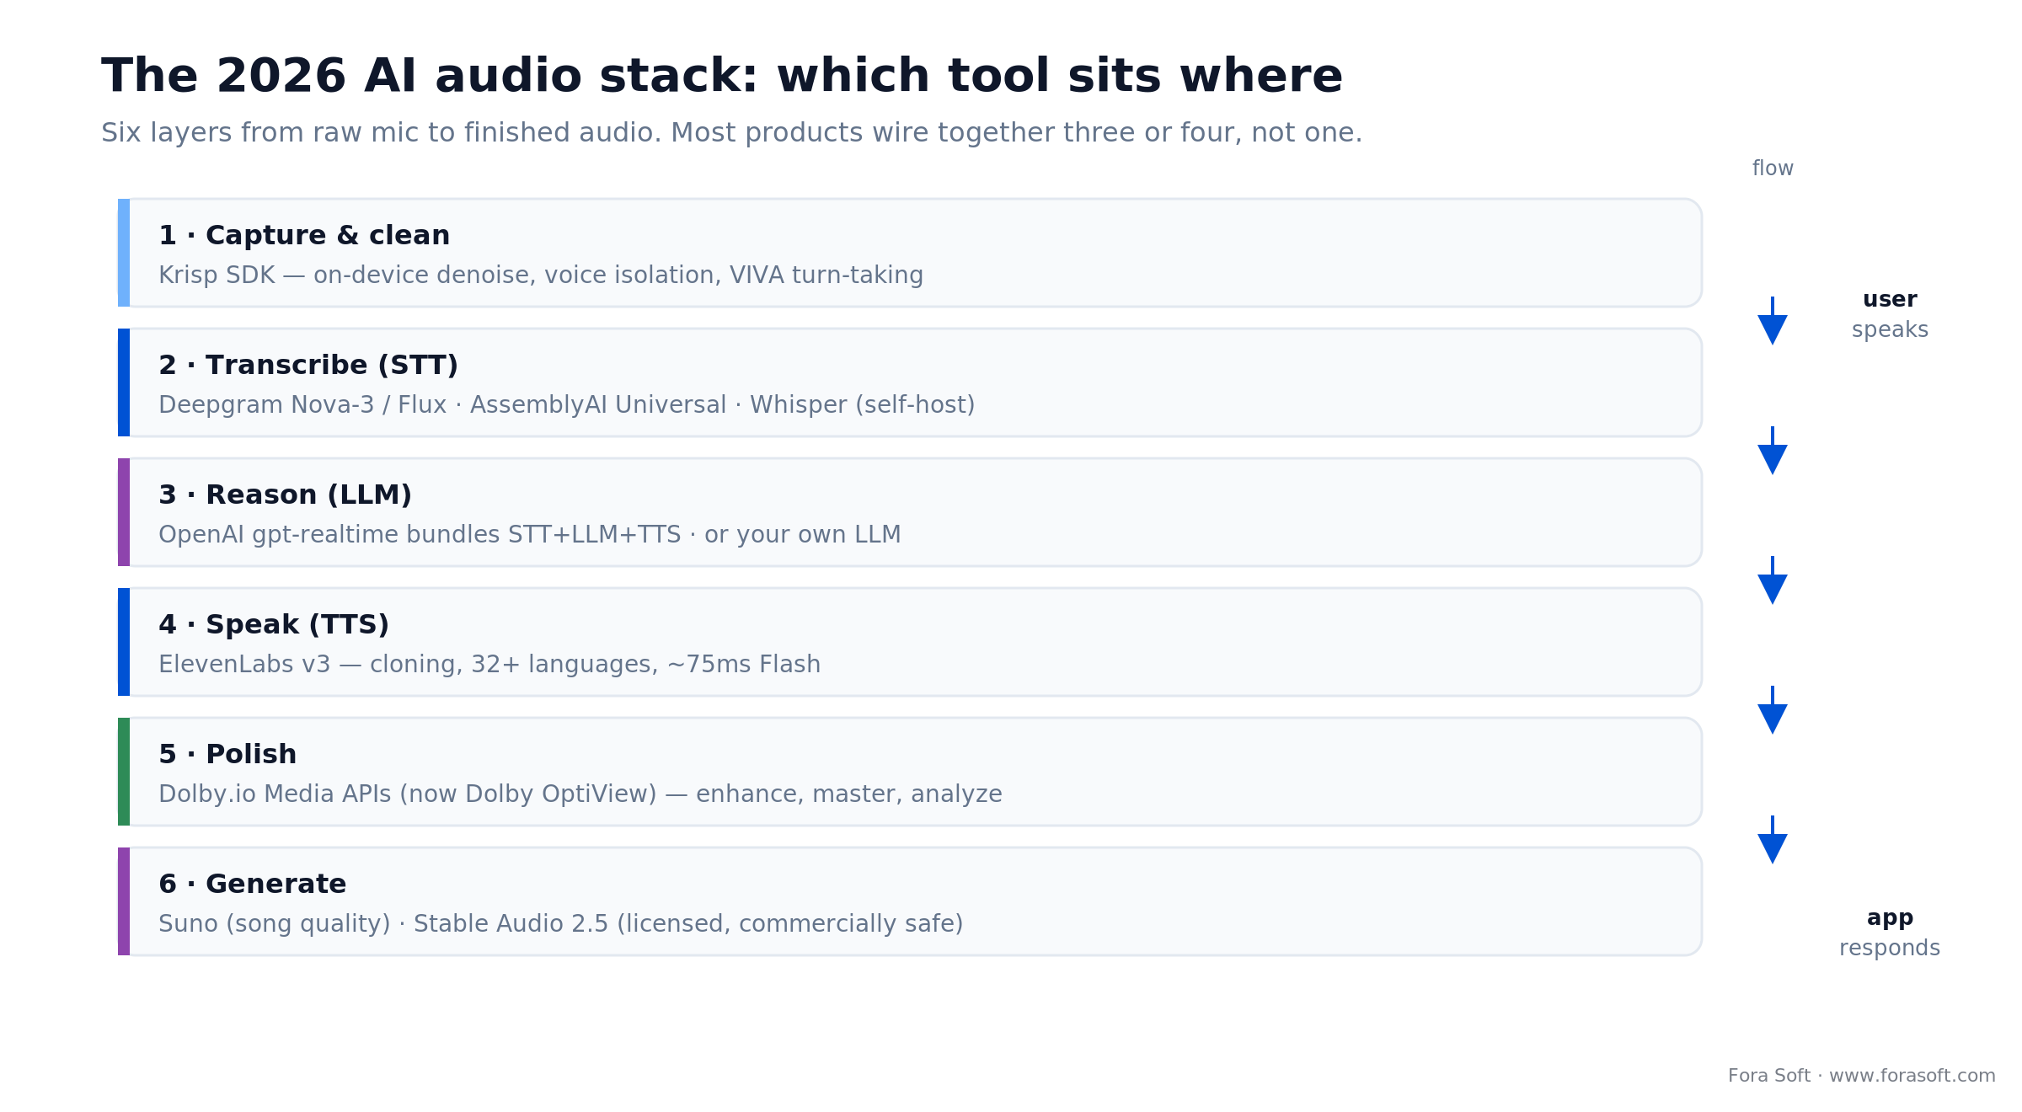Select the 'ElevenLabs v3 — cloning' description
Image resolution: width=2022 pixels, height=1112 pixels.
tap(489, 665)
